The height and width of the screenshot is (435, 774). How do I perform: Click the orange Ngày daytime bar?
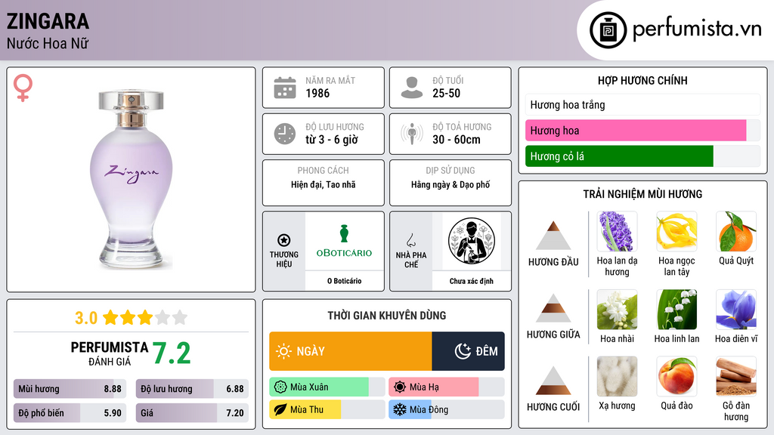[x=351, y=351]
